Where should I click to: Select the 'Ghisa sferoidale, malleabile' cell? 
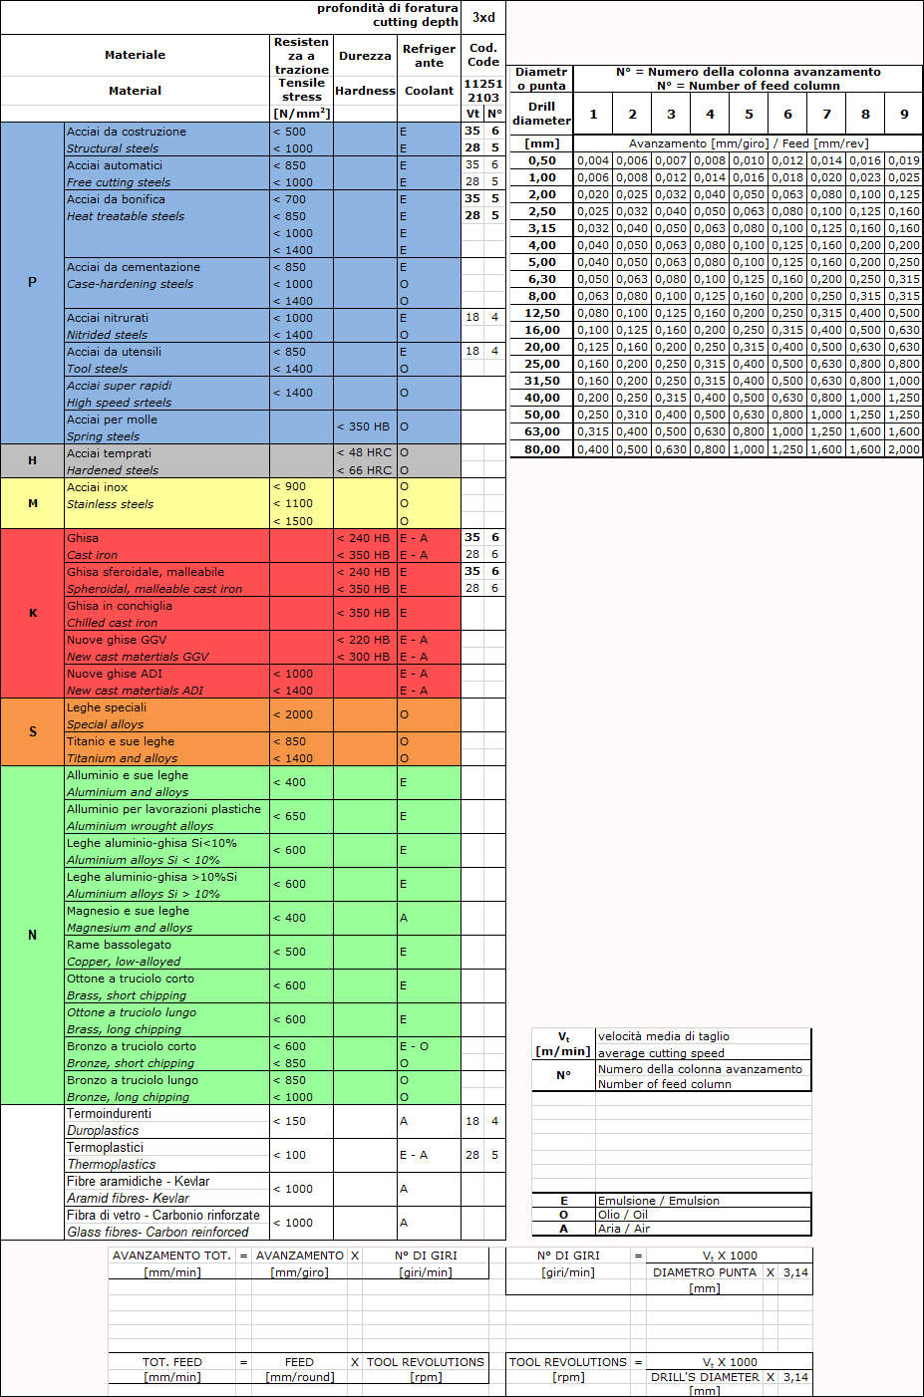(x=167, y=572)
